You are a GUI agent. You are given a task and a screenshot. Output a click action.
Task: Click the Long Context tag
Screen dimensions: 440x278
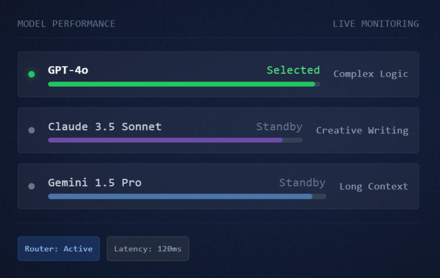[374, 186]
